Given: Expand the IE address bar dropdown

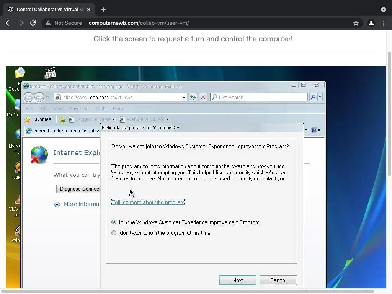Looking at the screenshot, I should (183, 98).
